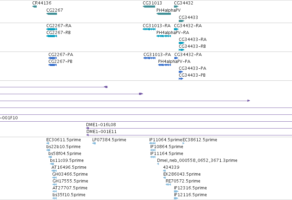Viewport: 292px width, 200px height.
Task: Click Dmel_neb_000558_0652_3671.3prime label
Action: pyautogui.click(x=197, y=160)
